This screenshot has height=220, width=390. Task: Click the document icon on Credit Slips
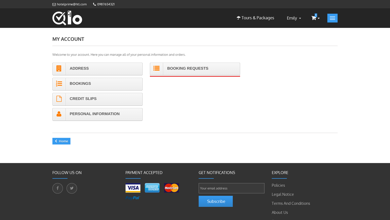[59, 99]
